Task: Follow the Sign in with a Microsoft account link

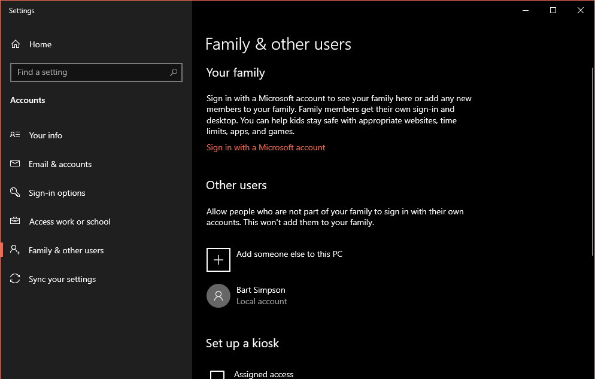Action: [266, 147]
